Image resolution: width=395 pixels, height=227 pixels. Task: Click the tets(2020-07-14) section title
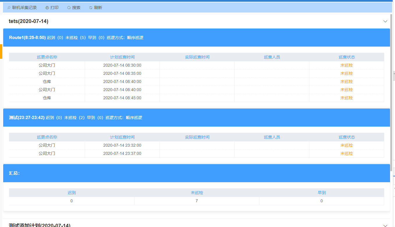(x=29, y=21)
